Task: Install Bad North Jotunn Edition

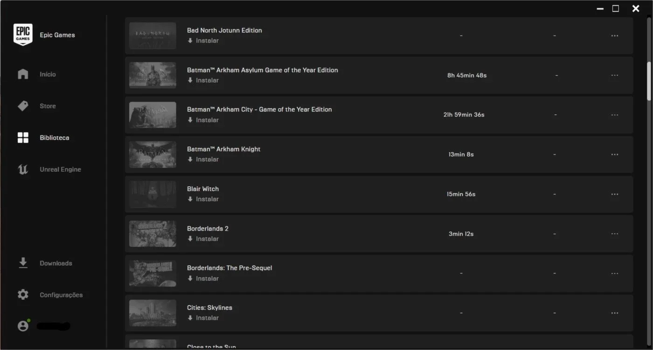Action: point(207,41)
